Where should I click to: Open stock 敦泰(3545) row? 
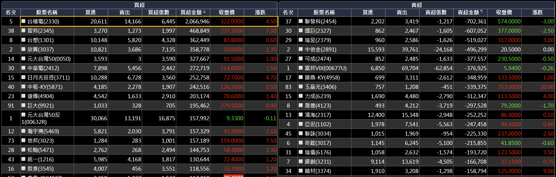click(x=140, y=169)
